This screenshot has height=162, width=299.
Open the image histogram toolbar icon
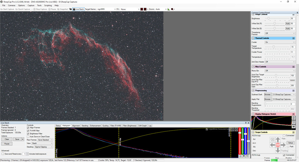169,9
